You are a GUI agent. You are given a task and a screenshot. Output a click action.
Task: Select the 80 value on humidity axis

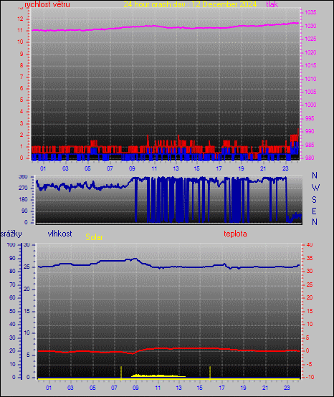(x=12, y=271)
